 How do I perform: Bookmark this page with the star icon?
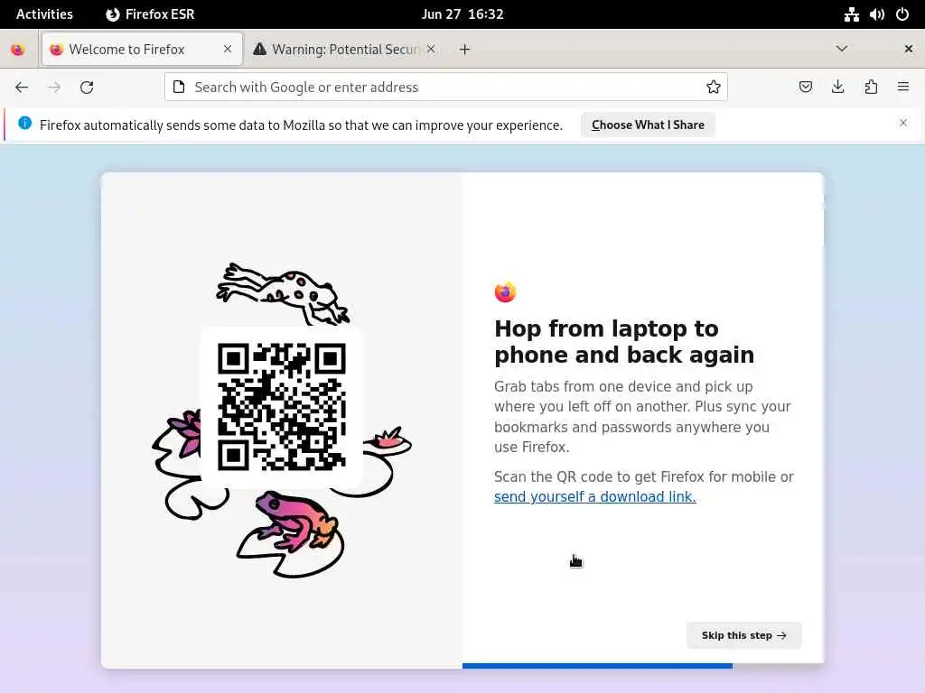(714, 88)
